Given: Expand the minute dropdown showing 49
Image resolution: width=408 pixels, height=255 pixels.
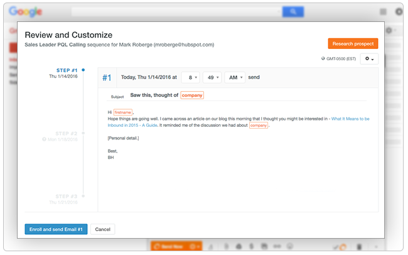Looking at the screenshot, I should 213,77.
